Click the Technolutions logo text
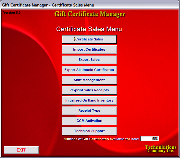 (x=161, y=147)
